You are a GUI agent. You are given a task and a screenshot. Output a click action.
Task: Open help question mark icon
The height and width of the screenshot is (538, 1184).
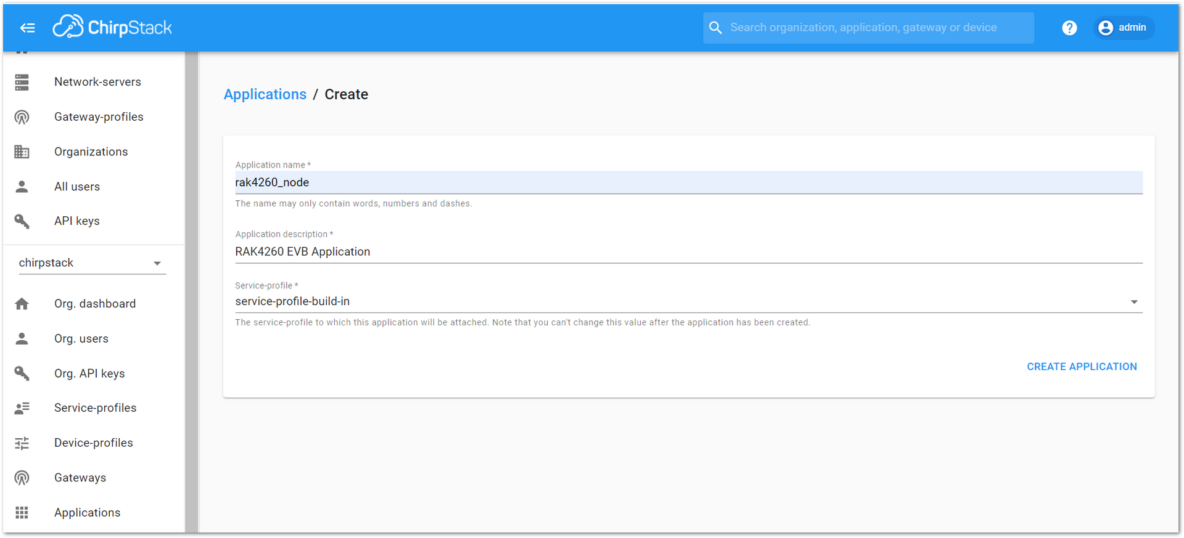(1069, 28)
